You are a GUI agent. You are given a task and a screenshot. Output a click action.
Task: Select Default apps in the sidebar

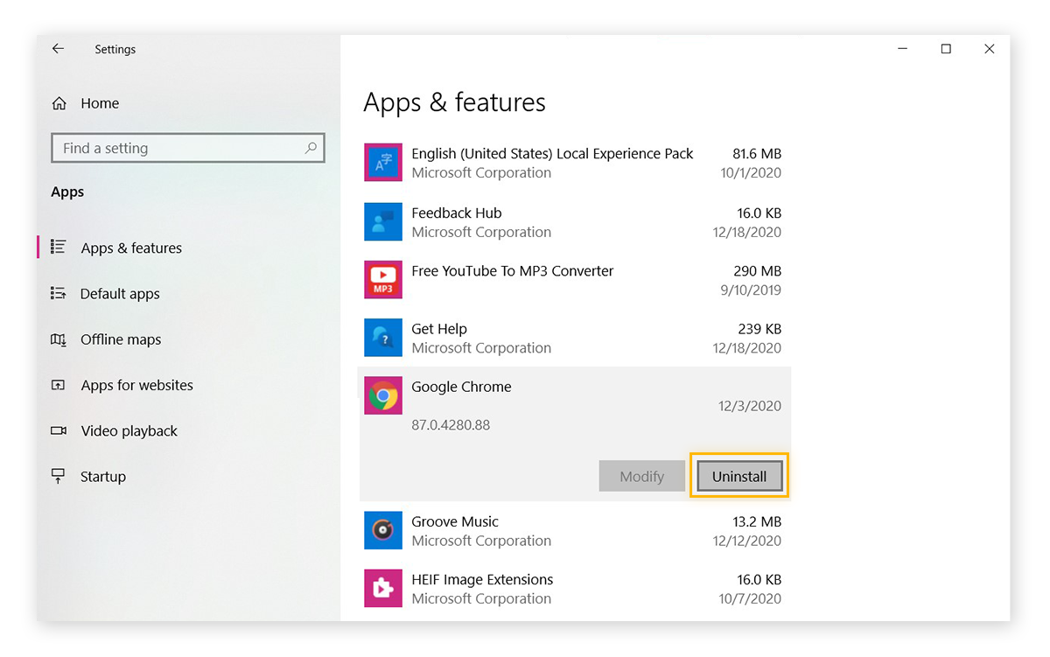click(x=119, y=294)
